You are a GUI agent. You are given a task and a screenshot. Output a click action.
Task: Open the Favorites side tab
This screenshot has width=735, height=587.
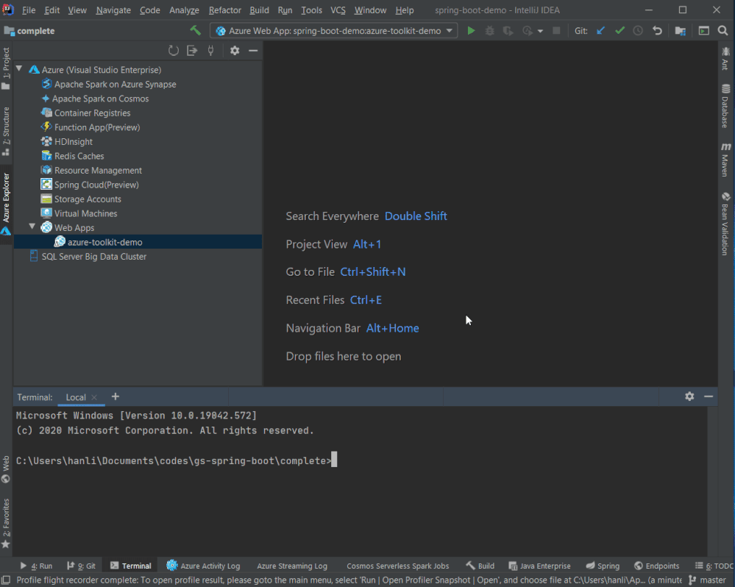(x=6, y=523)
